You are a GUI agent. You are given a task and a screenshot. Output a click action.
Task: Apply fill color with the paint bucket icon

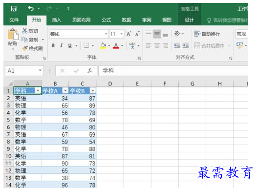point(103,45)
